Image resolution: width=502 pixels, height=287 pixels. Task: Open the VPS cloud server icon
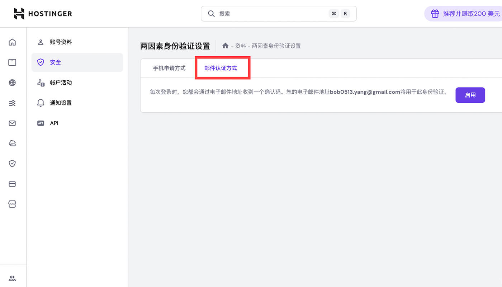(x=12, y=143)
